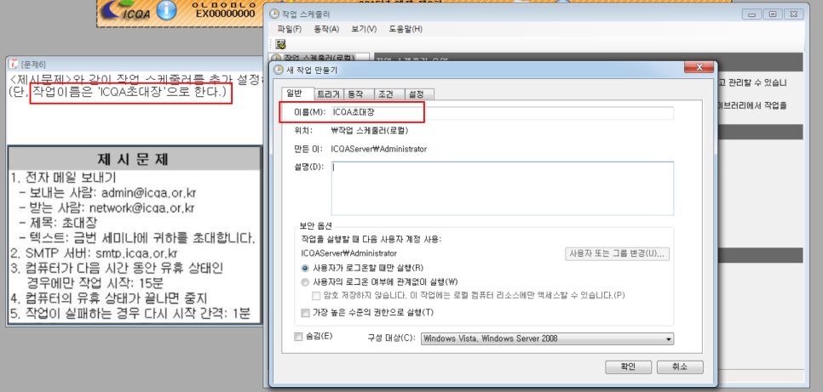This screenshot has height=392, width=823.
Task: Click the recipient line network@icqa.or.kr
Action: point(106,207)
